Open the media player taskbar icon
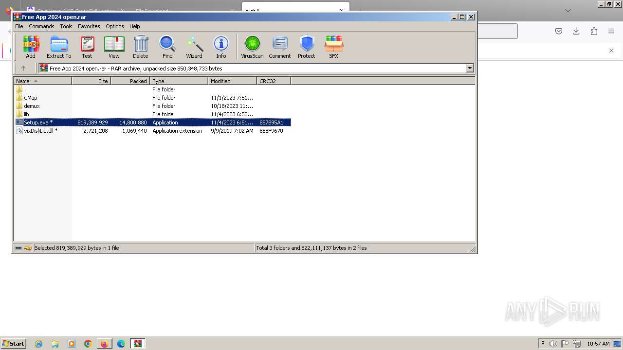The image size is (623, 350). coord(72,344)
